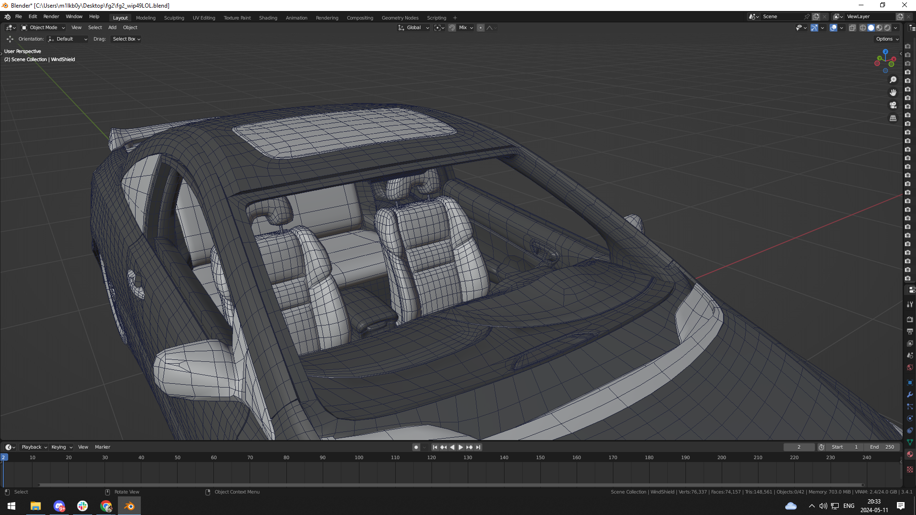Click the zoom magnifier viewport gizmo

click(x=893, y=80)
